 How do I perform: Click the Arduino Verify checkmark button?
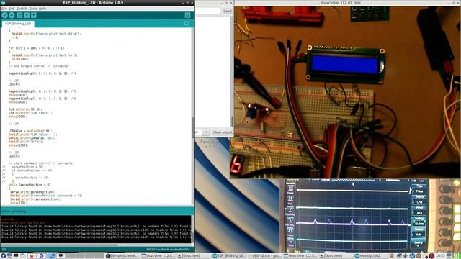click(x=5, y=15)
